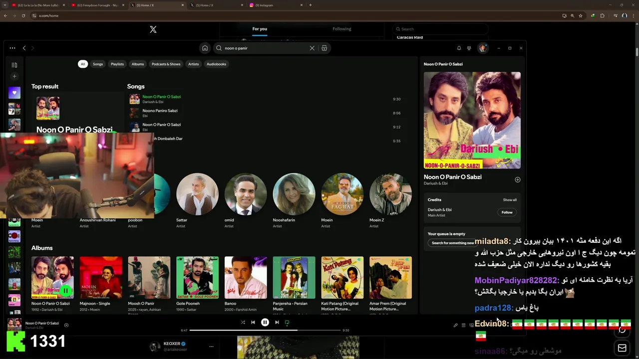The height and width of the screenshot is (359, 639).
Task: Open X messages envelope icon
Action: (x=622, y=348)
